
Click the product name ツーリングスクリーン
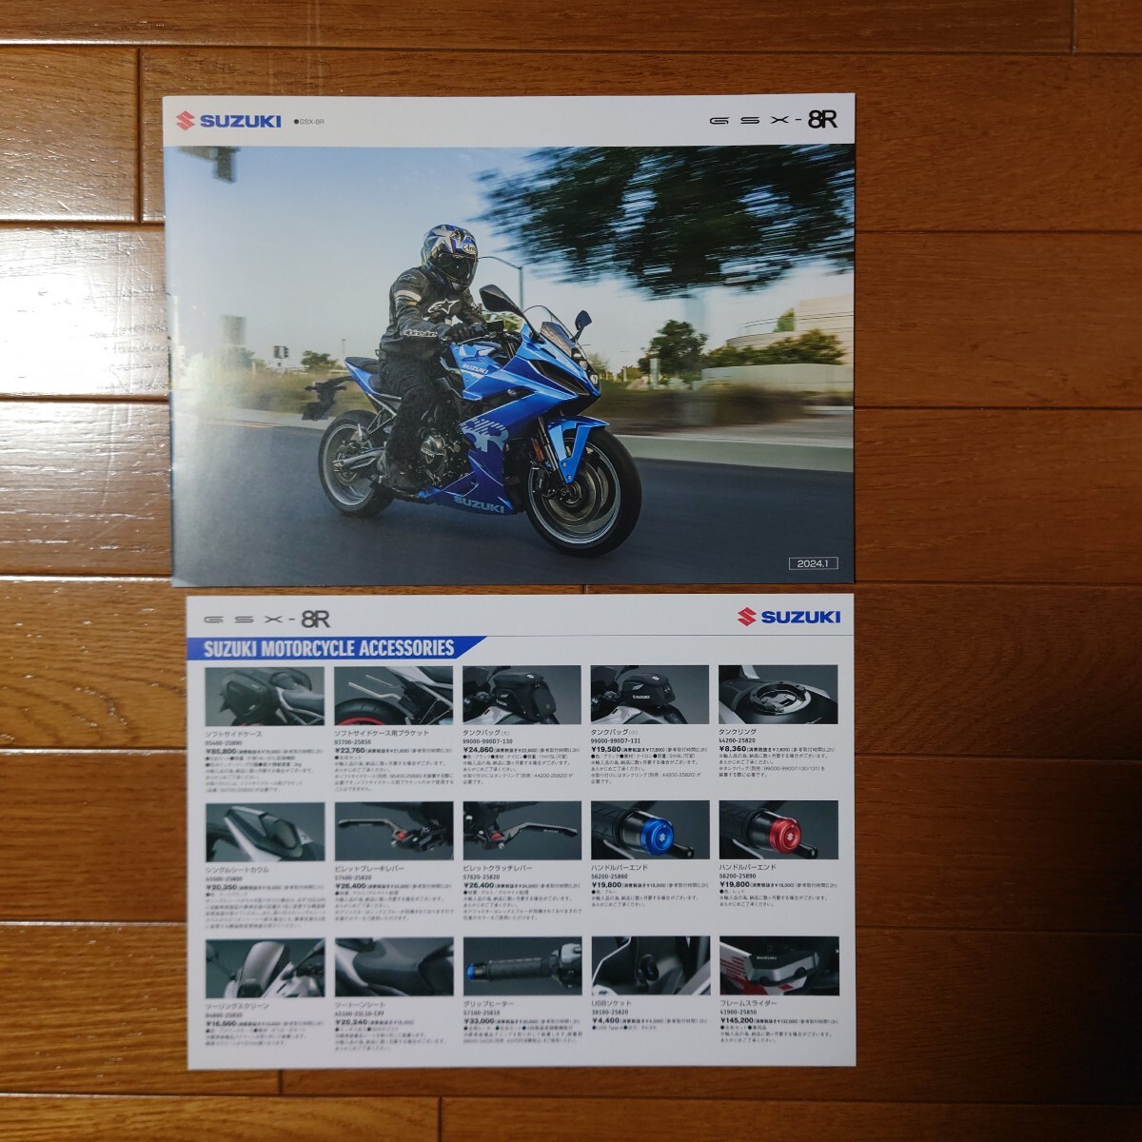(x=238, y=1005)
